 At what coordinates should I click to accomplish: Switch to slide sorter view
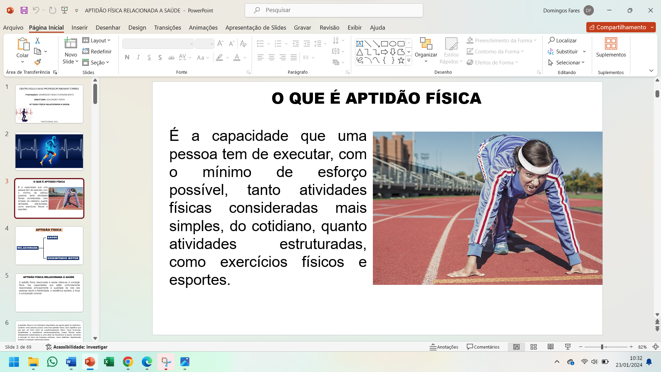point(534,347)
